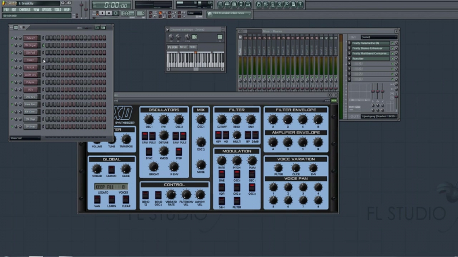458x257 pixels.
Task: Open the TOOLS menu
Action: (58, 10)
